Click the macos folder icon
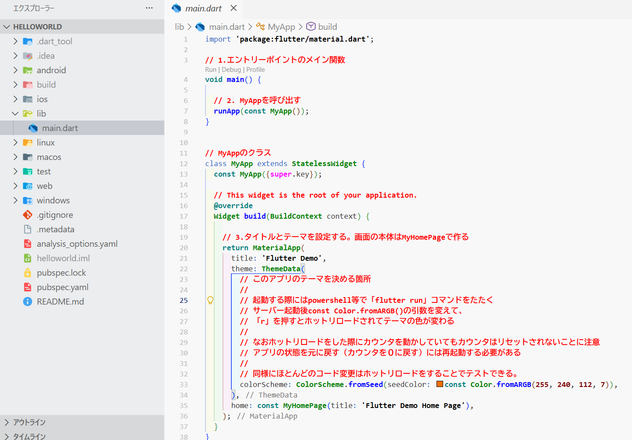Viewport: 632px width, 440px height. click(x=28, y=157)
